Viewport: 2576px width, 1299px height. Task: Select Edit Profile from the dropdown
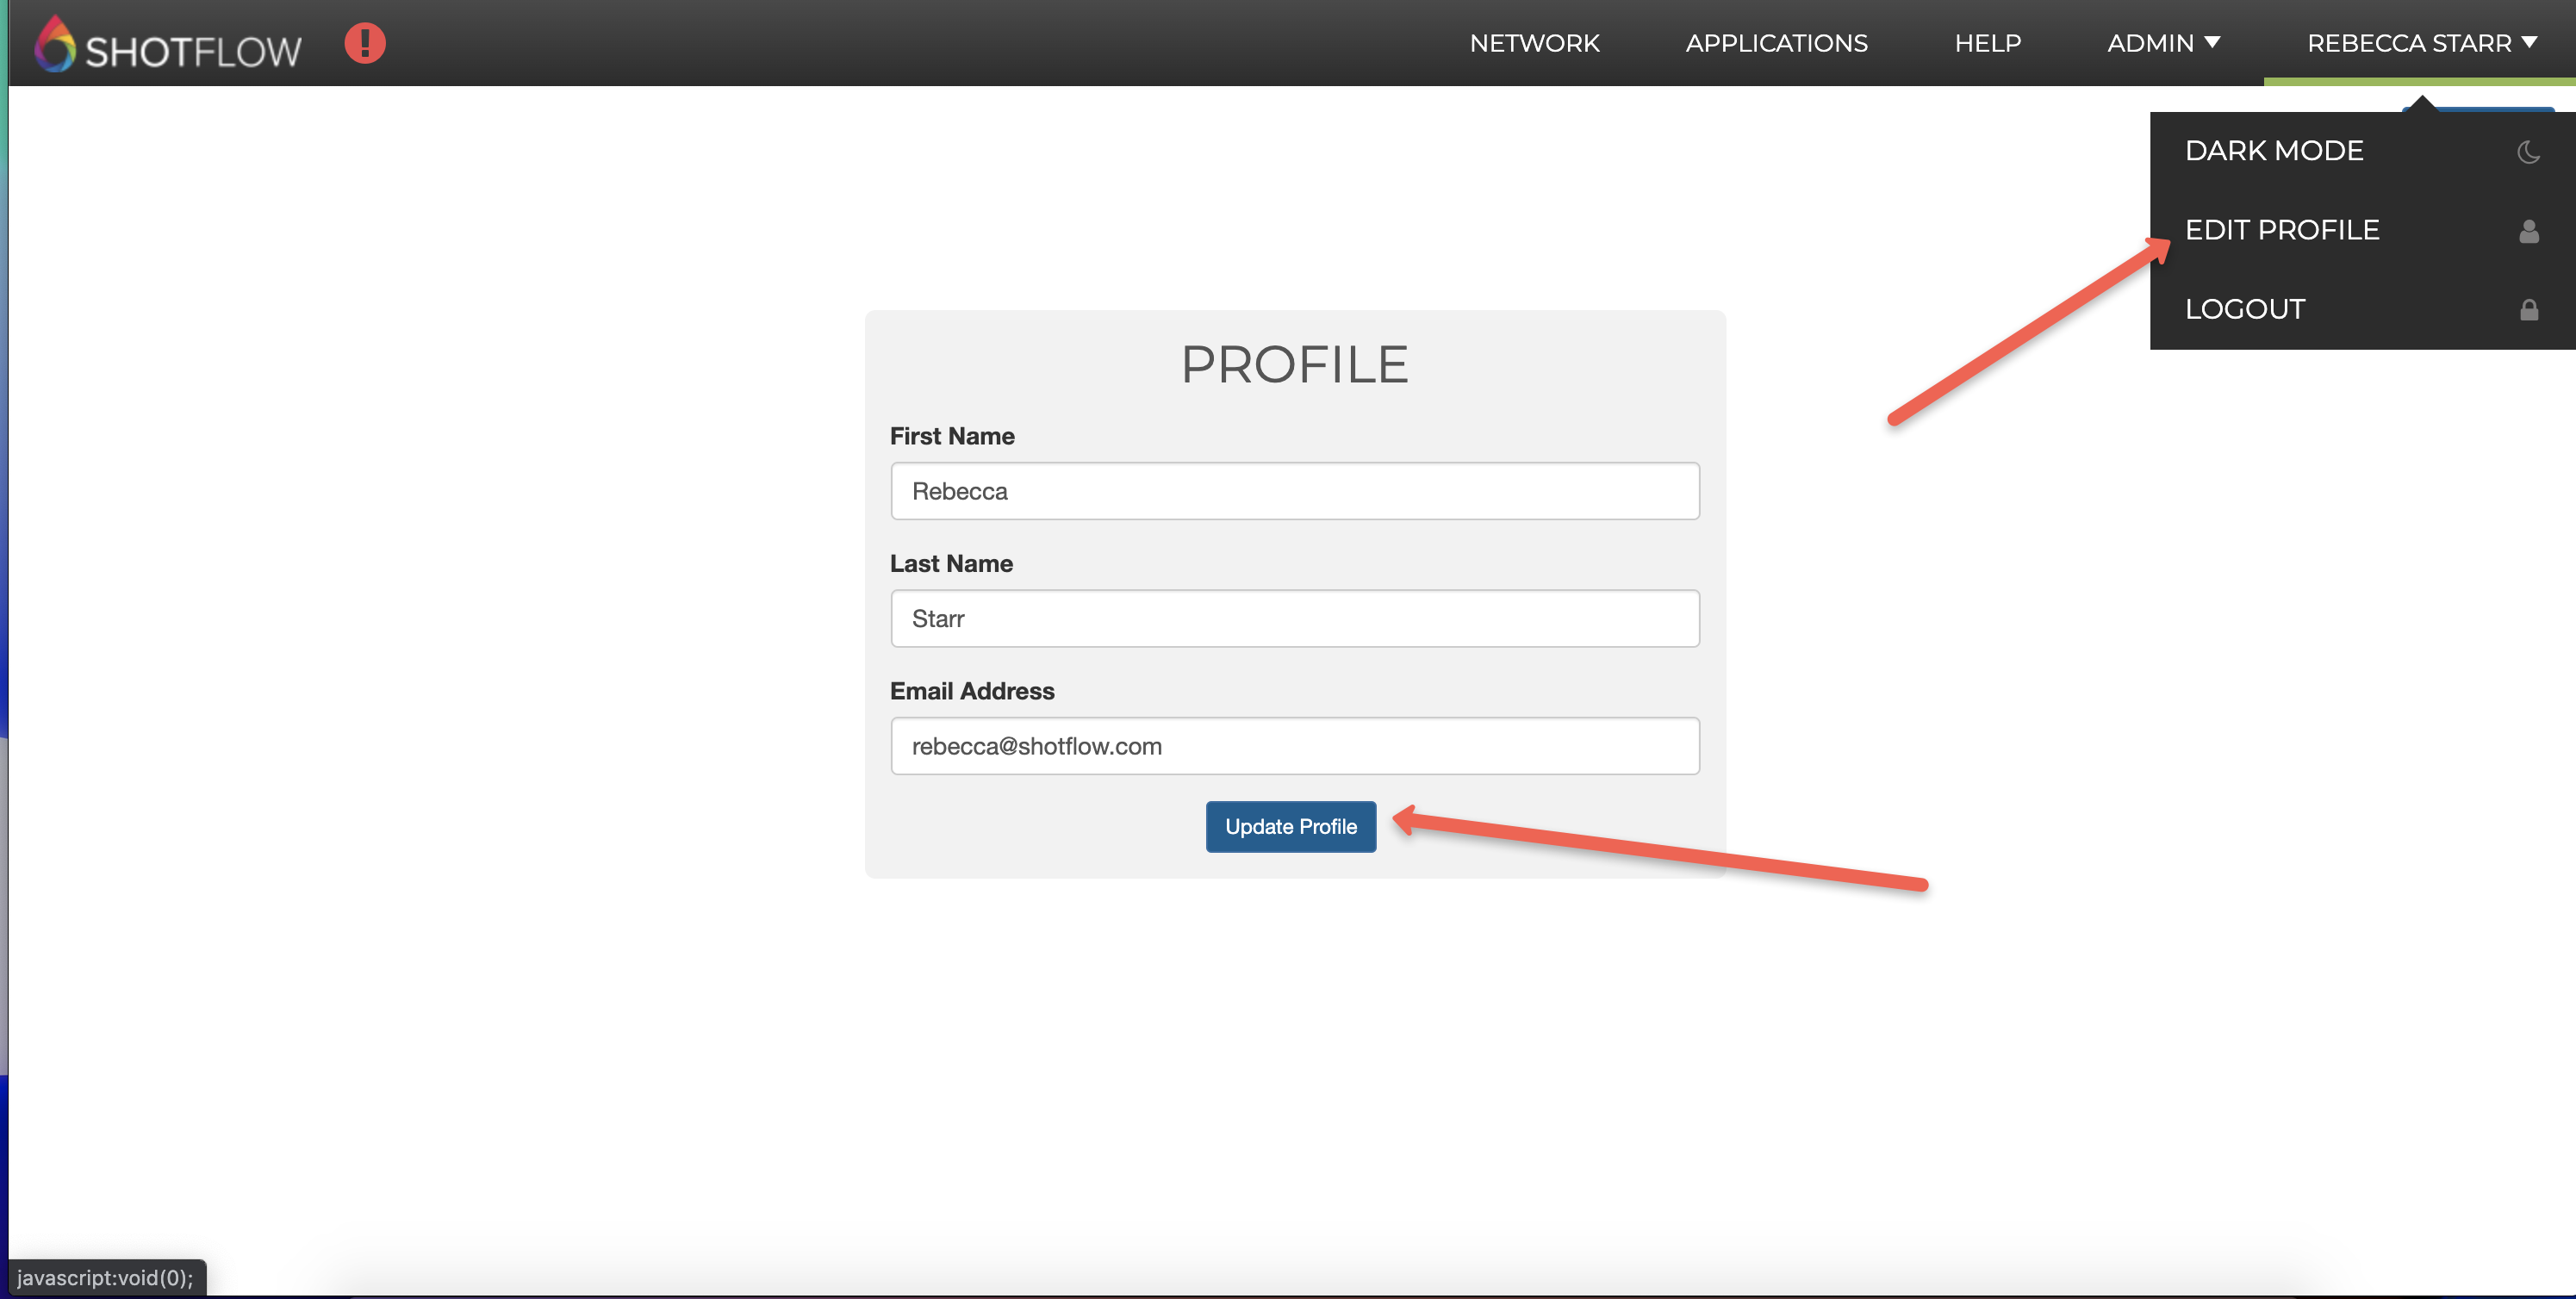[x=2281, y=230]
